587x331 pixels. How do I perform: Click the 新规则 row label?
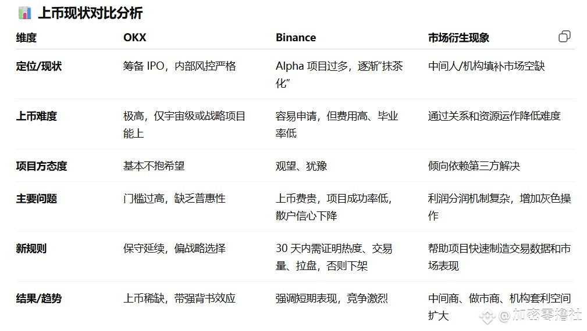pyautogui.click(x=31, y=249)
